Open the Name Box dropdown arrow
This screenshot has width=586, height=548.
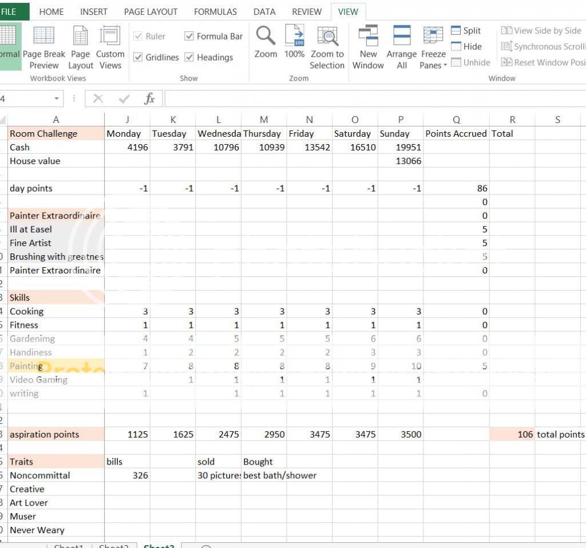point(57,99)
